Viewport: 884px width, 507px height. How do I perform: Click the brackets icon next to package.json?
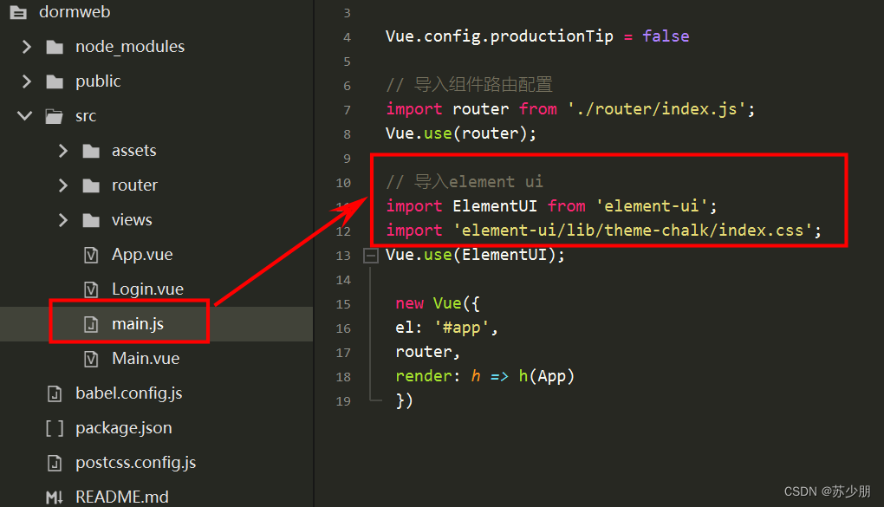pos(54,427)
